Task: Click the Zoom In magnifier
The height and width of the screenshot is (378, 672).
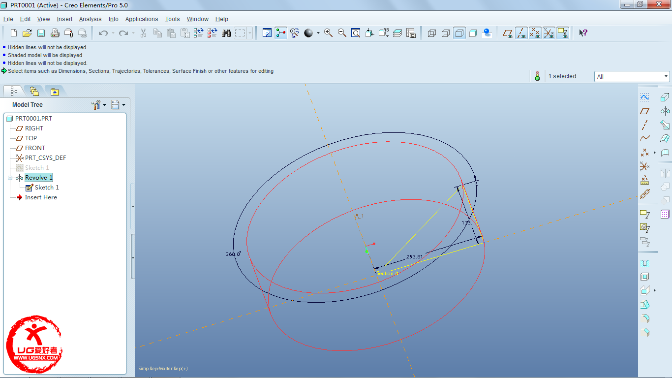Action: [x=329, y=33]
